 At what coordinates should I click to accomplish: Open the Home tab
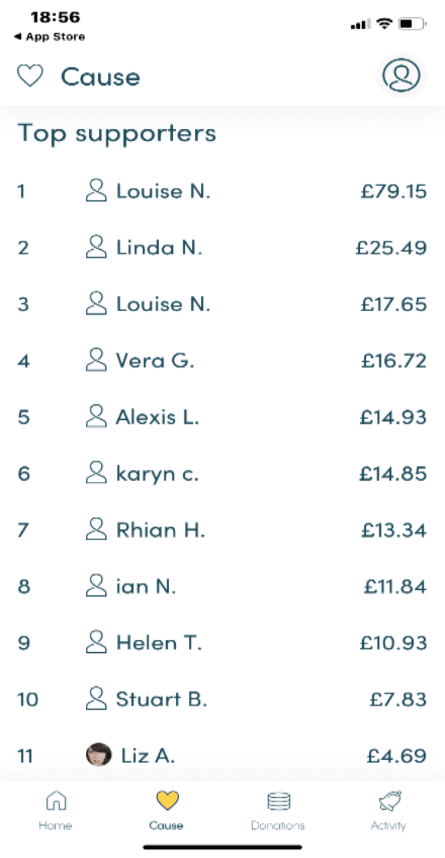tap(55, 809)
